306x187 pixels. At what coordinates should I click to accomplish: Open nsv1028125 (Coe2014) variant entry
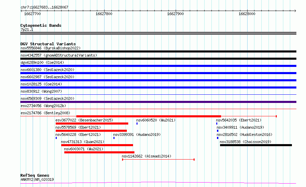[x=41, y=84]
